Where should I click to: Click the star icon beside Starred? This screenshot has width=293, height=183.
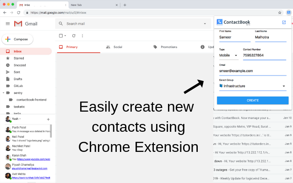tap(8, 58)
